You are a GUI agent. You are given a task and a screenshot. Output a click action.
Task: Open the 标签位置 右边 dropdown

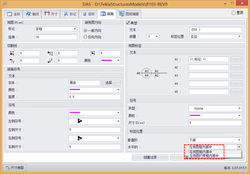[216, 36]
